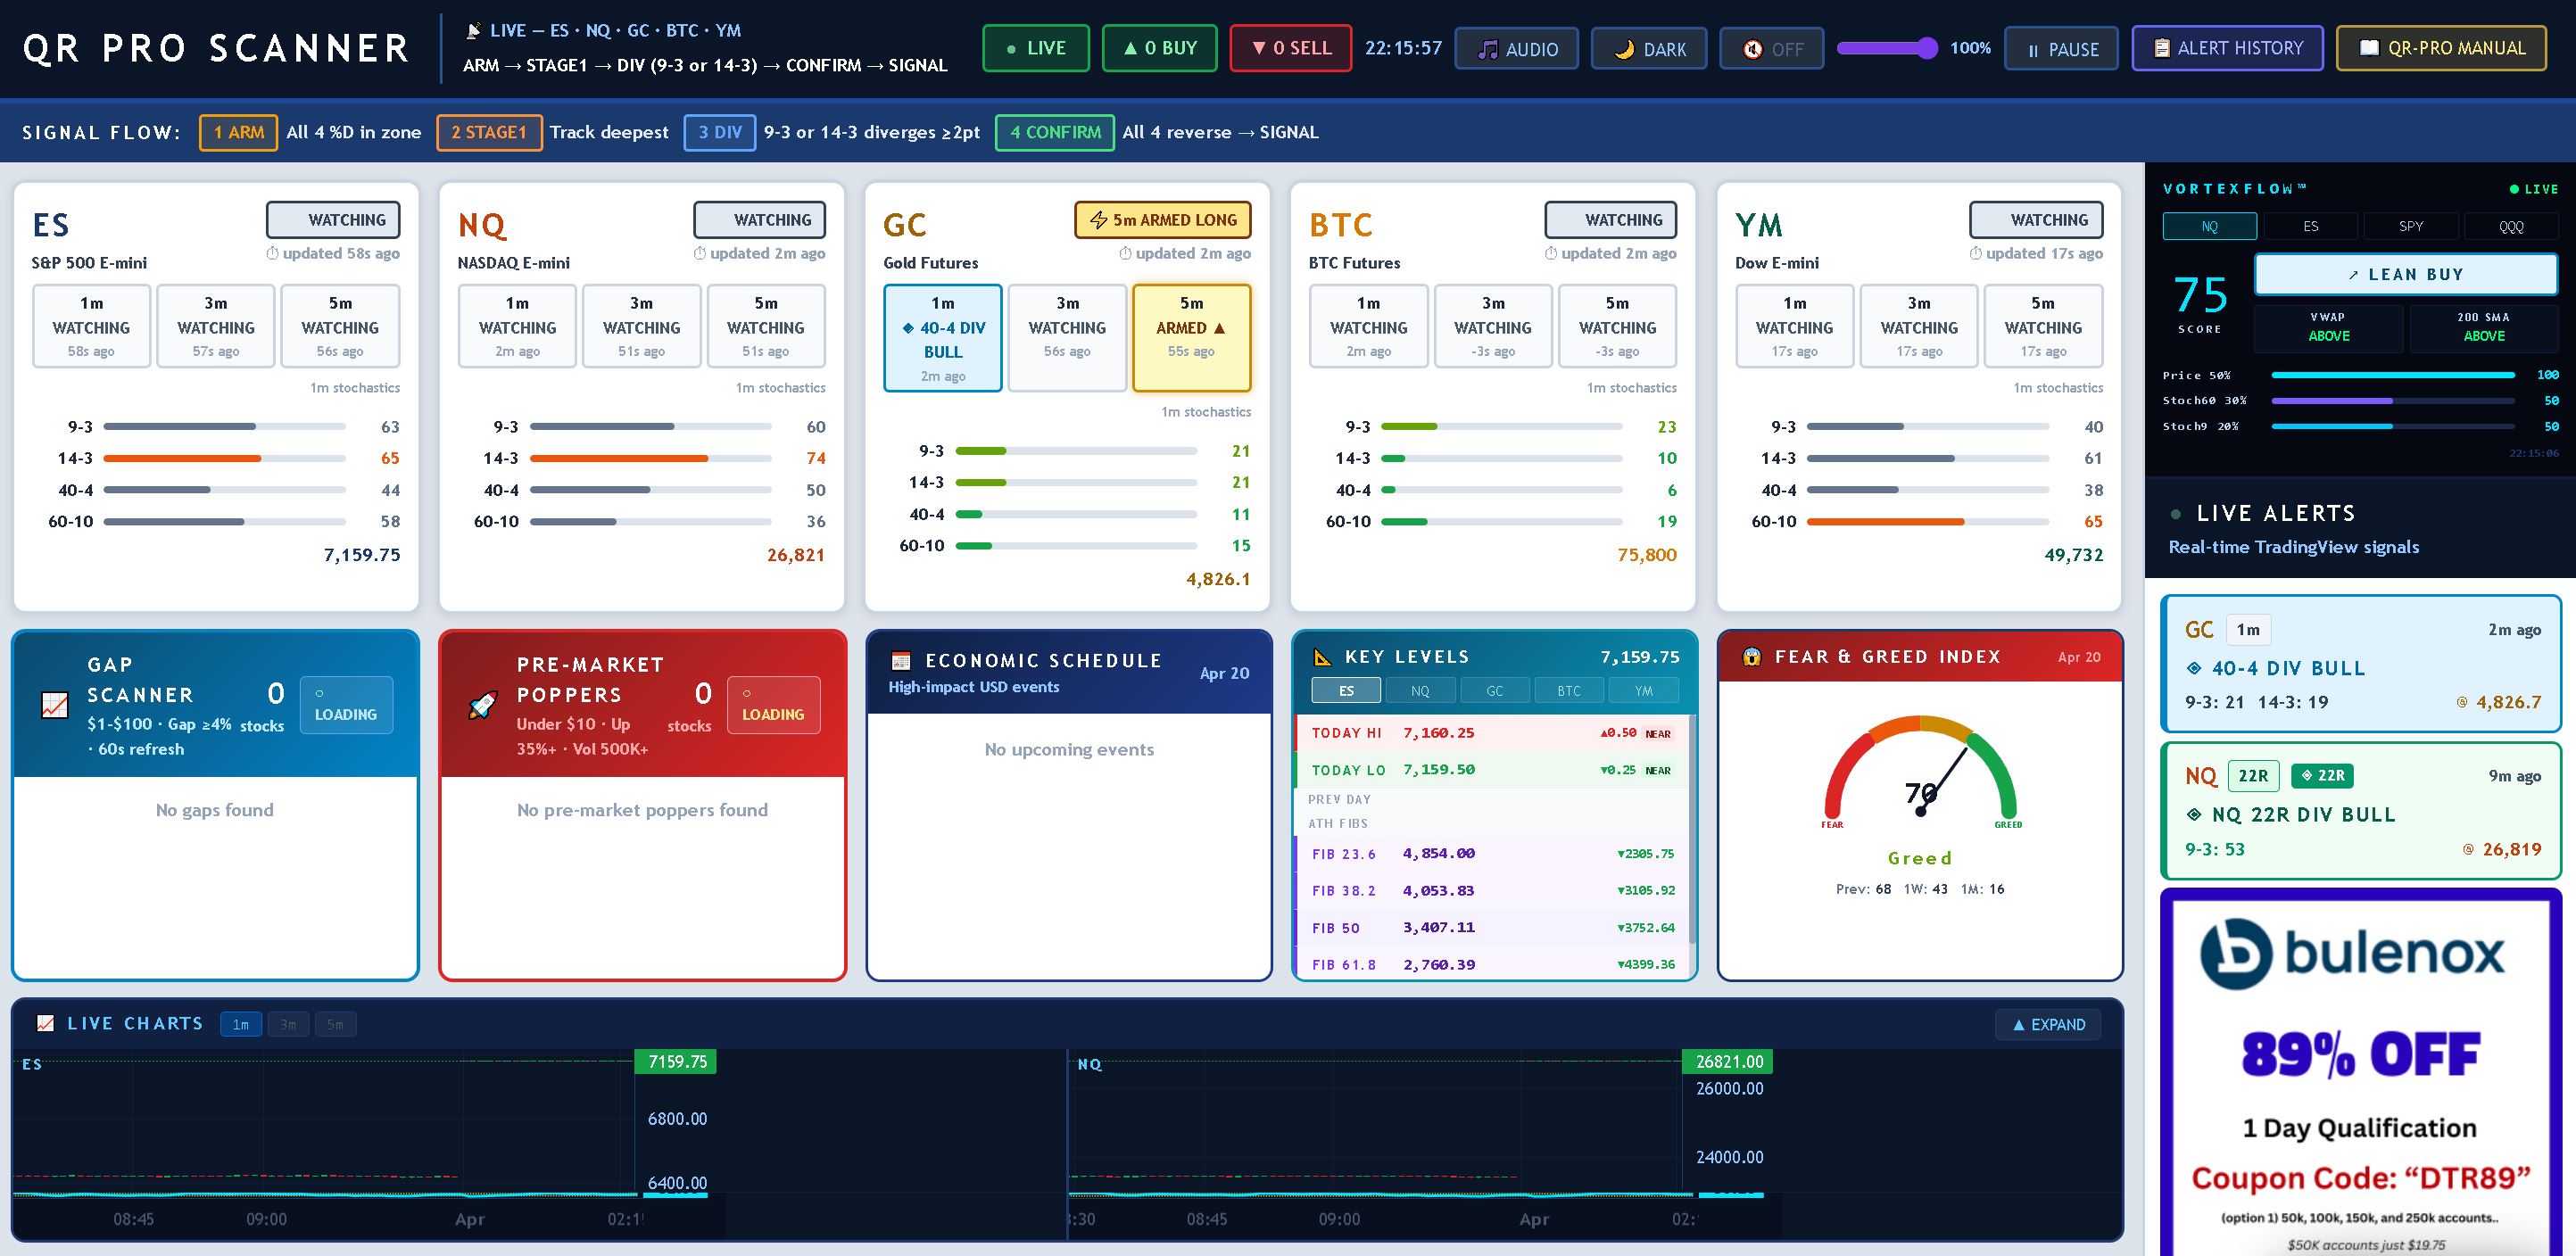Switch Key Levels to the BTC tab
The width and height of the screenshot is (2576, 1256).
(x=1569, y=690)
